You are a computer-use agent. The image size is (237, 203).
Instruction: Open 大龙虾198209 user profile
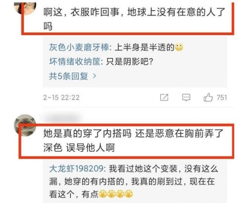pyautogui.click(x=77, y=169)
